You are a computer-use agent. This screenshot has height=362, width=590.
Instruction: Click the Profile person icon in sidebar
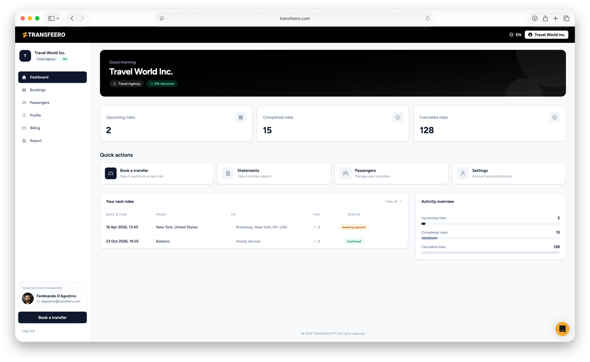coord(24,115)
